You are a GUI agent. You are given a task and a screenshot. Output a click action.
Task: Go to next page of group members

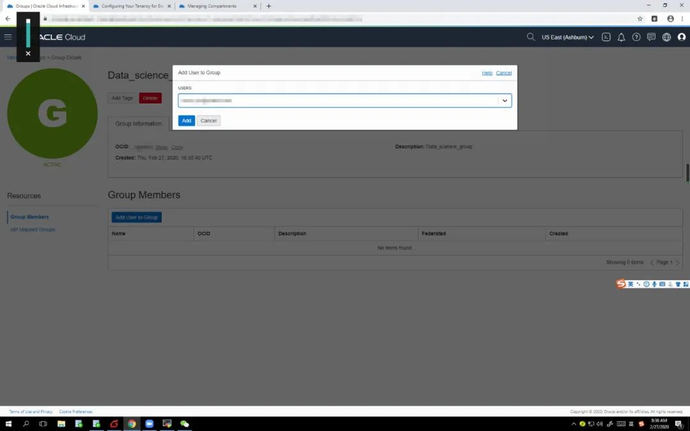pos(678,262)
